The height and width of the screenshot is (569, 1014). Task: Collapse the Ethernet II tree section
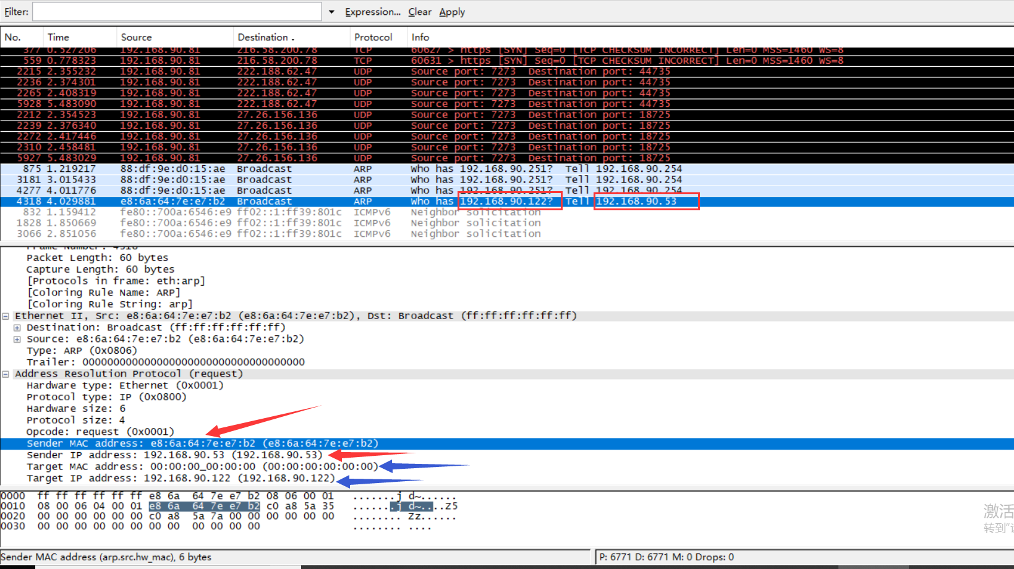coord(6,316)
